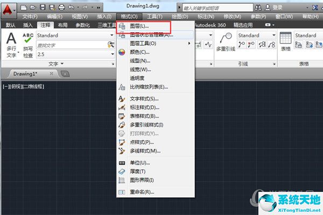Click the add leader icon
This screenshot has width=323, height=215.
tap(241, 45)
